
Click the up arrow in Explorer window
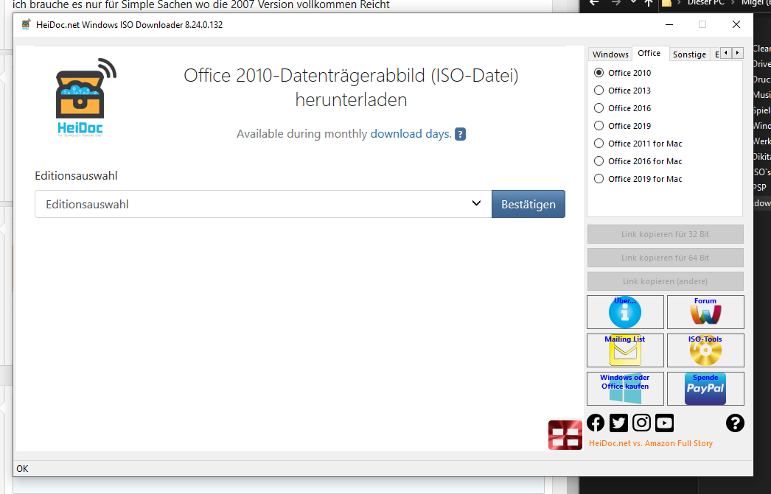point(649,3)
